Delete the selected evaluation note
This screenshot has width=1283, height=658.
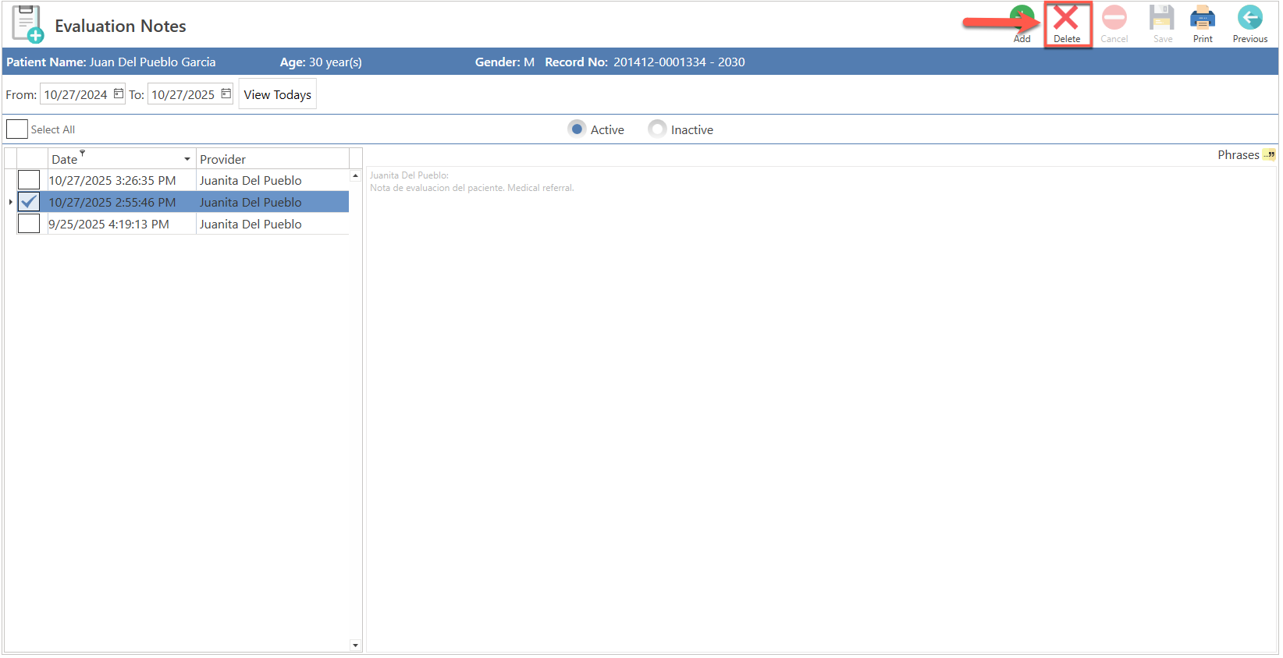[1066, 24]
